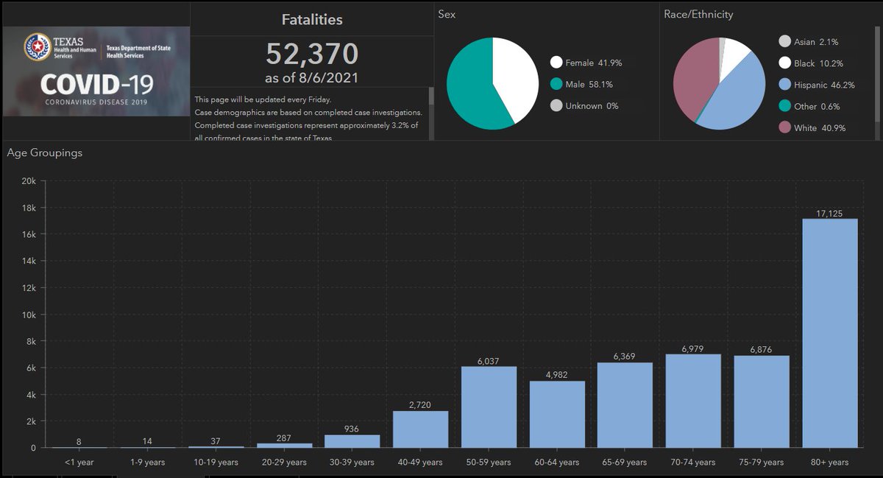Select the 40-49 years bar
883x478 pixels.
420,429
